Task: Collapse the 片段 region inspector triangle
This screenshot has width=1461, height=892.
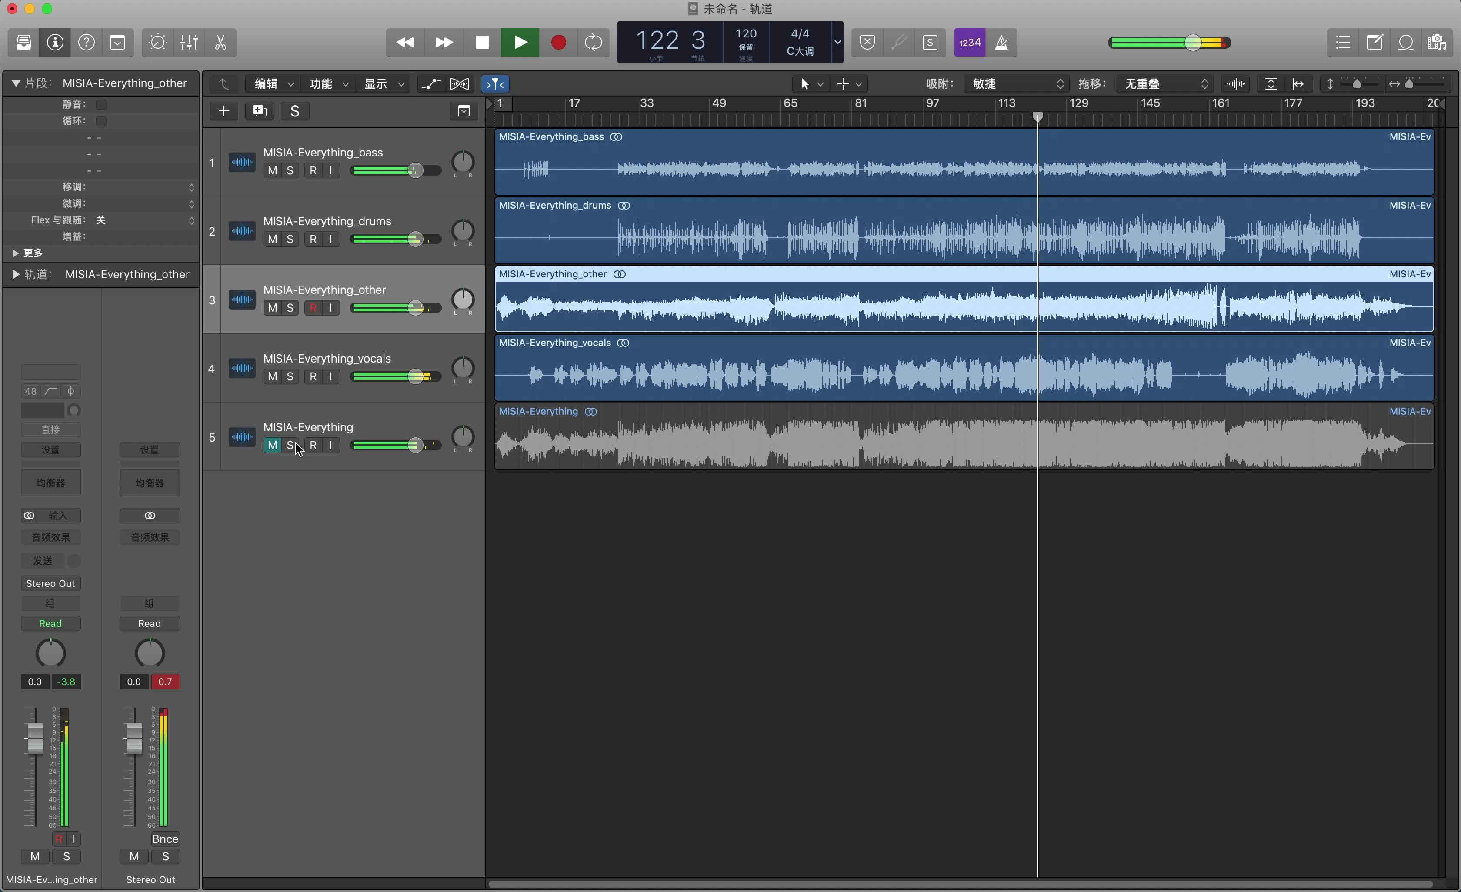Action: [16, 83]
